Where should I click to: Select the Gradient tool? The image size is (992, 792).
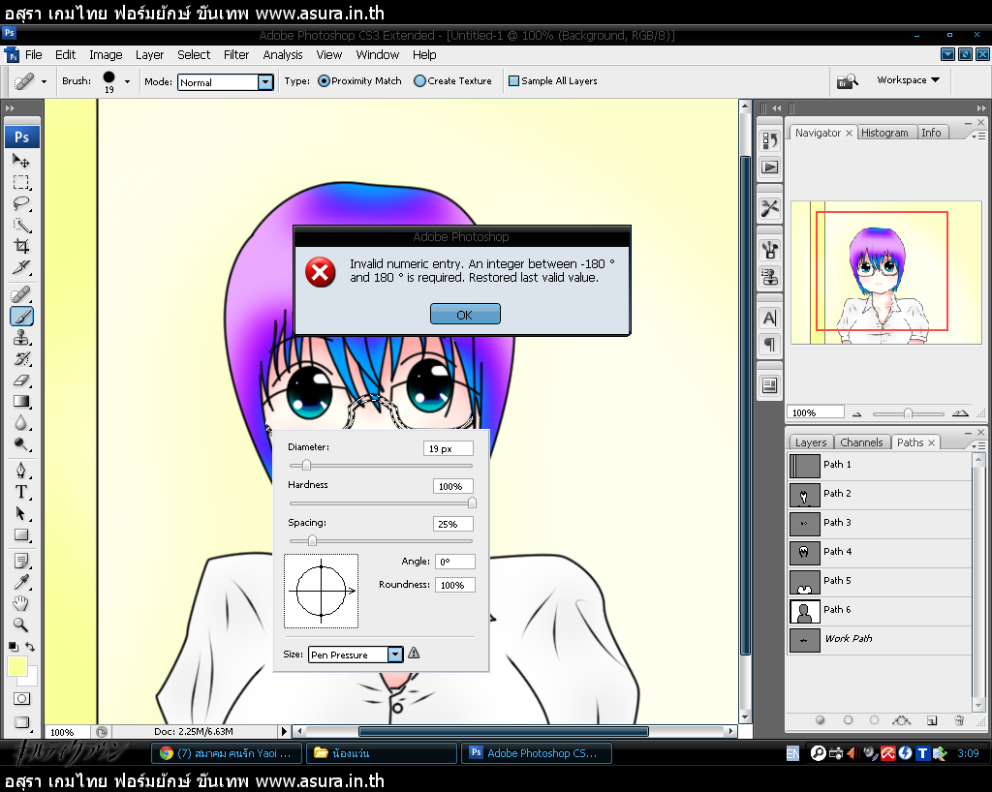(x=21, y=402)
